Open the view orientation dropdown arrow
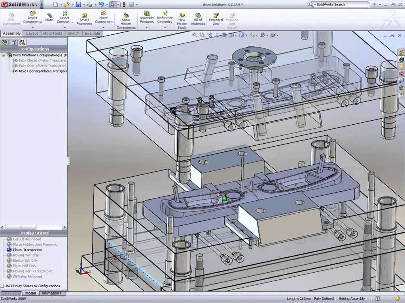Viewport: 405px width, 303px height. (x=236, y=35)
